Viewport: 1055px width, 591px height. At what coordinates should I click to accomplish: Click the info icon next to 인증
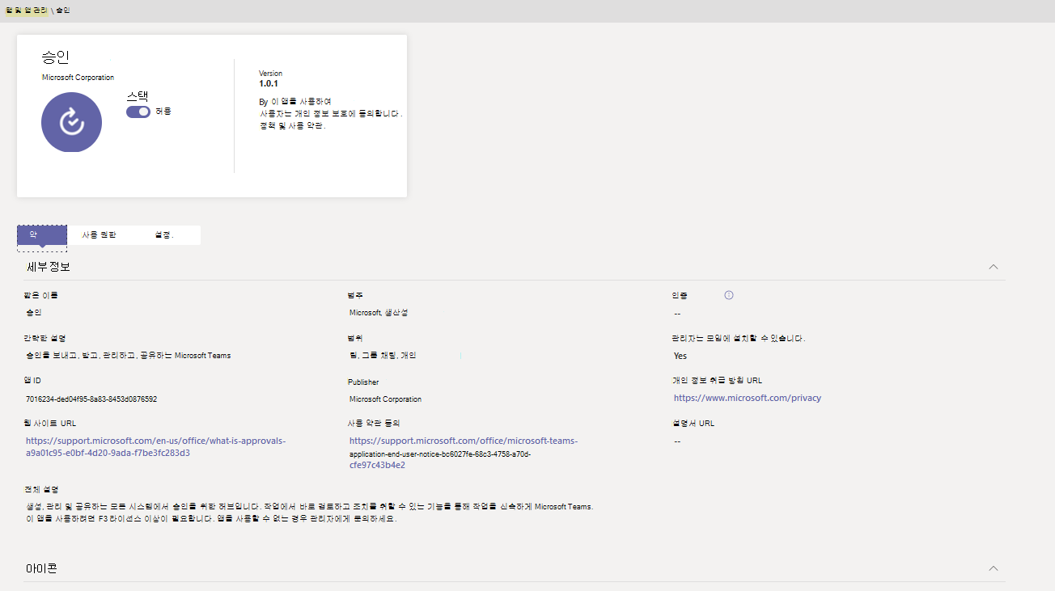728,295
